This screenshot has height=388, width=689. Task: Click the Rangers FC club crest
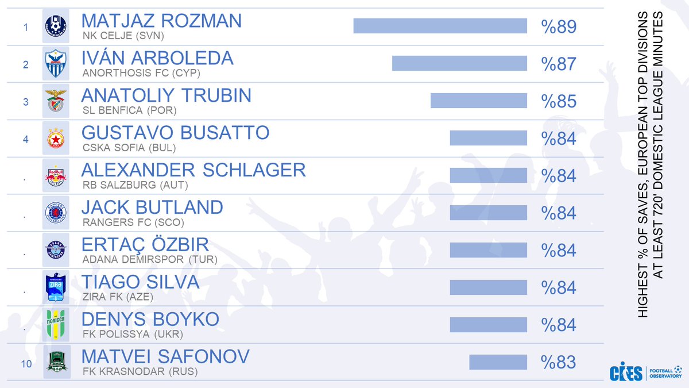(x=56, y=213)
